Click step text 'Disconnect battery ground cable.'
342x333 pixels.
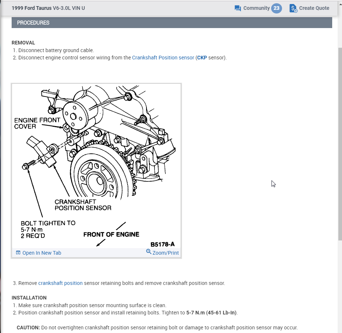tap(56, 50)
